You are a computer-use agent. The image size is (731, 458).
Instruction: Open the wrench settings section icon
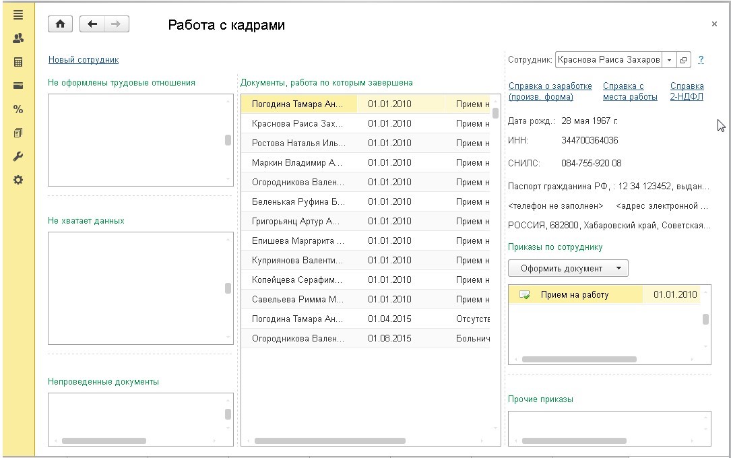[18, 156]
